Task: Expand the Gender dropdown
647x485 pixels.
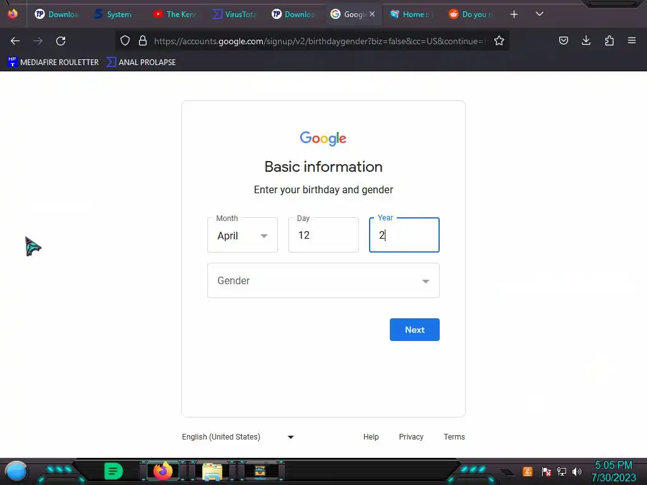Action: [x=323, y=280]
